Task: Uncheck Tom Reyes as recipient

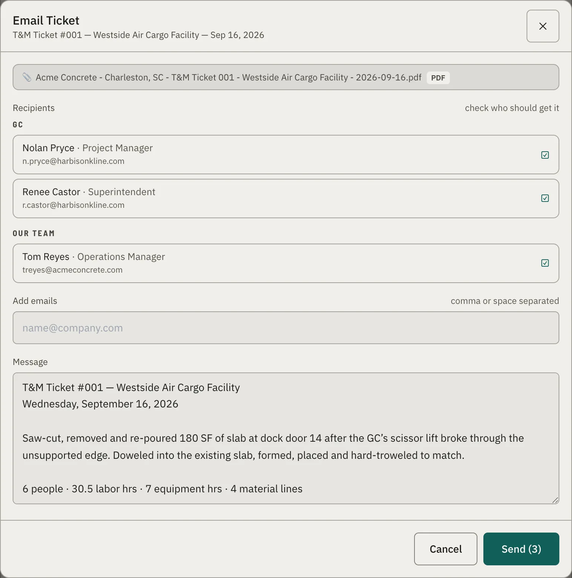Action: coord(545,263)
